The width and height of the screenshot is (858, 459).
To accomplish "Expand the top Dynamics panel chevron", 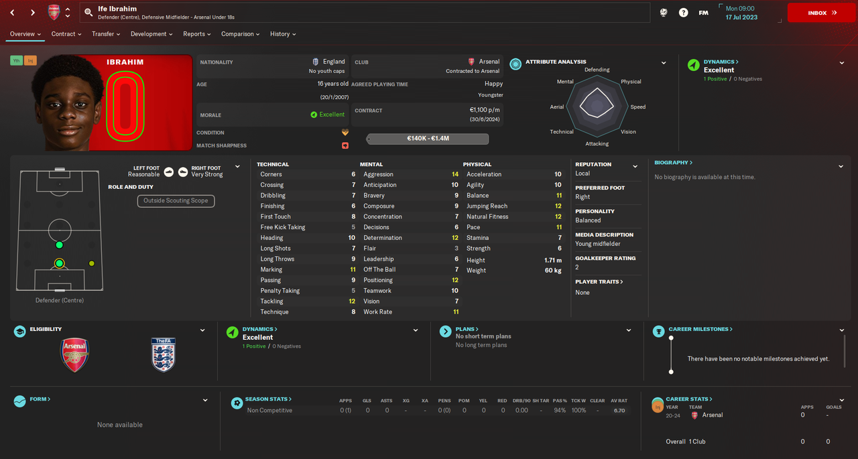I will tap(842, 63).
